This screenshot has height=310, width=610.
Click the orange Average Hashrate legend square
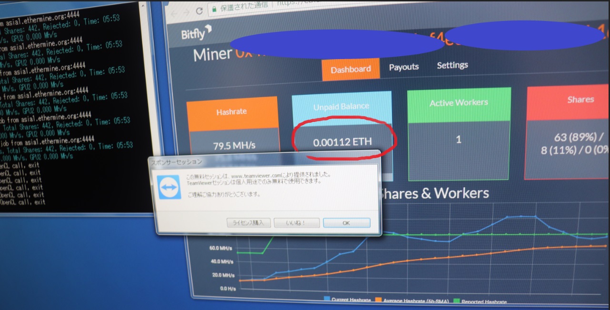click(x=379, y=300)
